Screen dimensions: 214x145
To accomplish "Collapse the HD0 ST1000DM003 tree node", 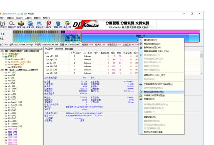I will (x=0, y=51).
